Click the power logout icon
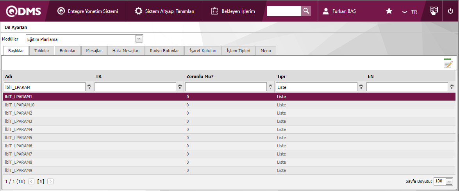This screenshot has height=191, width=459. [x=450, y=11]
